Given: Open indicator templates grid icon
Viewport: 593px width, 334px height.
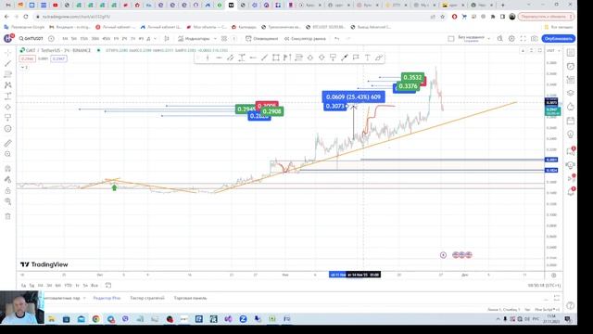Looking at the screenshot, I should [224, 39].
